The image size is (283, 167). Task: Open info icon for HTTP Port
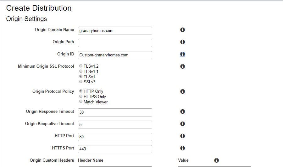(182, 136)
